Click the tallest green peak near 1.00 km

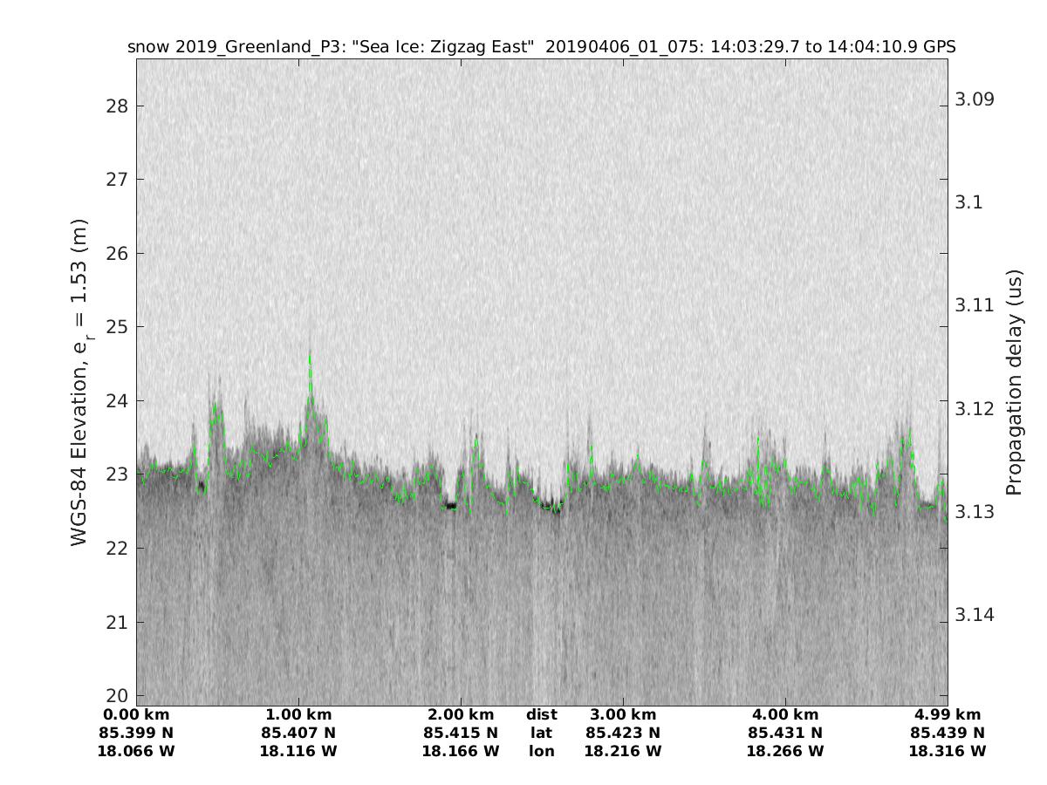tap(310, 356)
